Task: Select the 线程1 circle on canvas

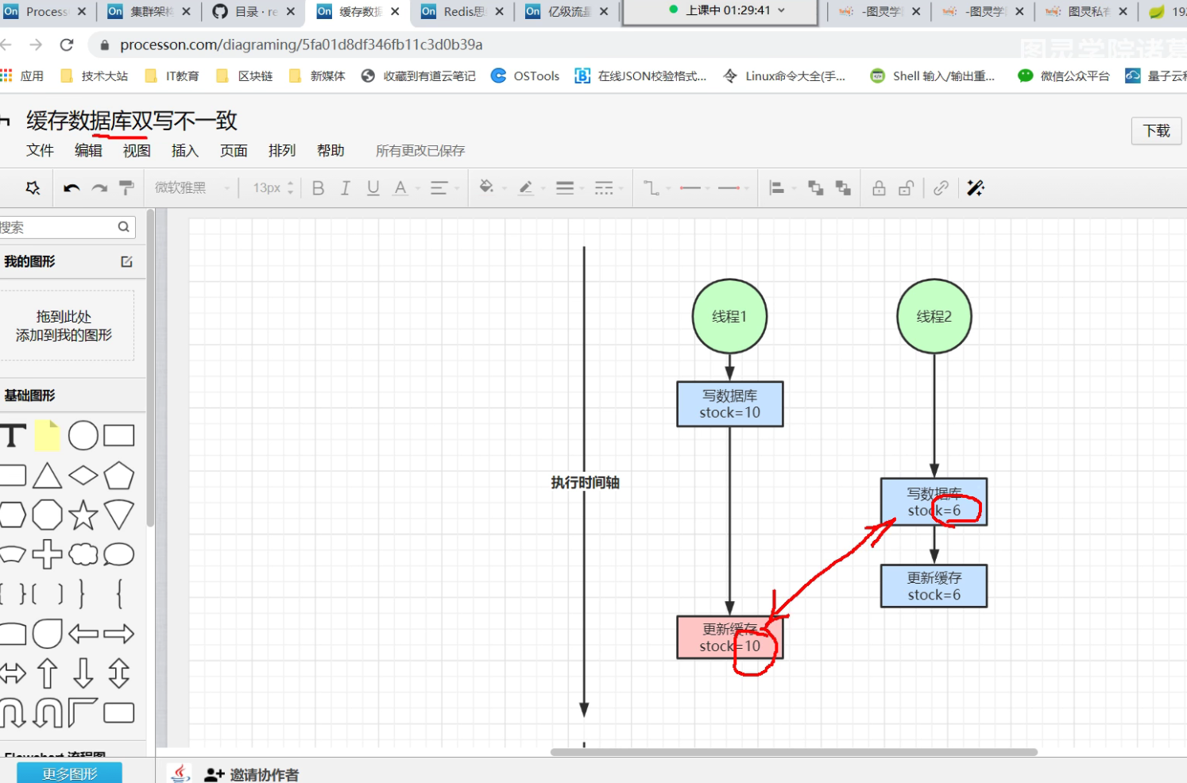Action: (729, 316)
